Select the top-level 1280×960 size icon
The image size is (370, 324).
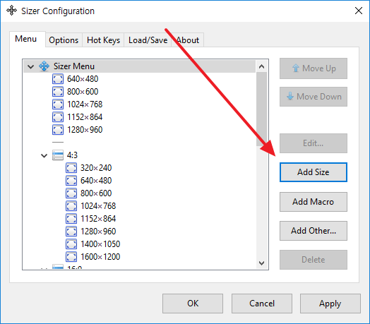click(58, 130)
